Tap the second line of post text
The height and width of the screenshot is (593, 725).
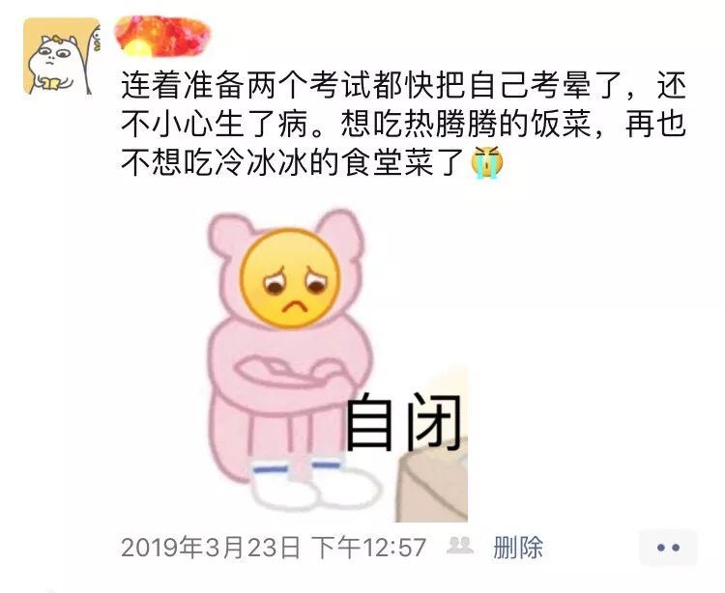tap(403, 124)
